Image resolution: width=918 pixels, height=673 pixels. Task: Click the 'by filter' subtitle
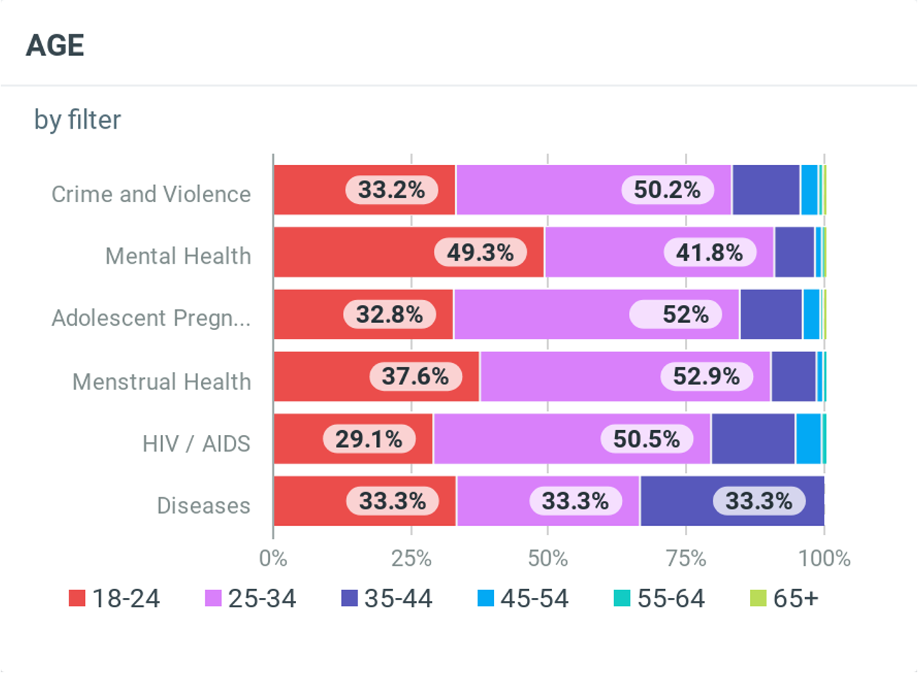click(x=77, y=120)
